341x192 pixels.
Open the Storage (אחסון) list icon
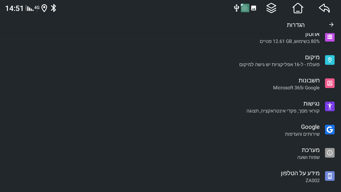pos(330,37)
